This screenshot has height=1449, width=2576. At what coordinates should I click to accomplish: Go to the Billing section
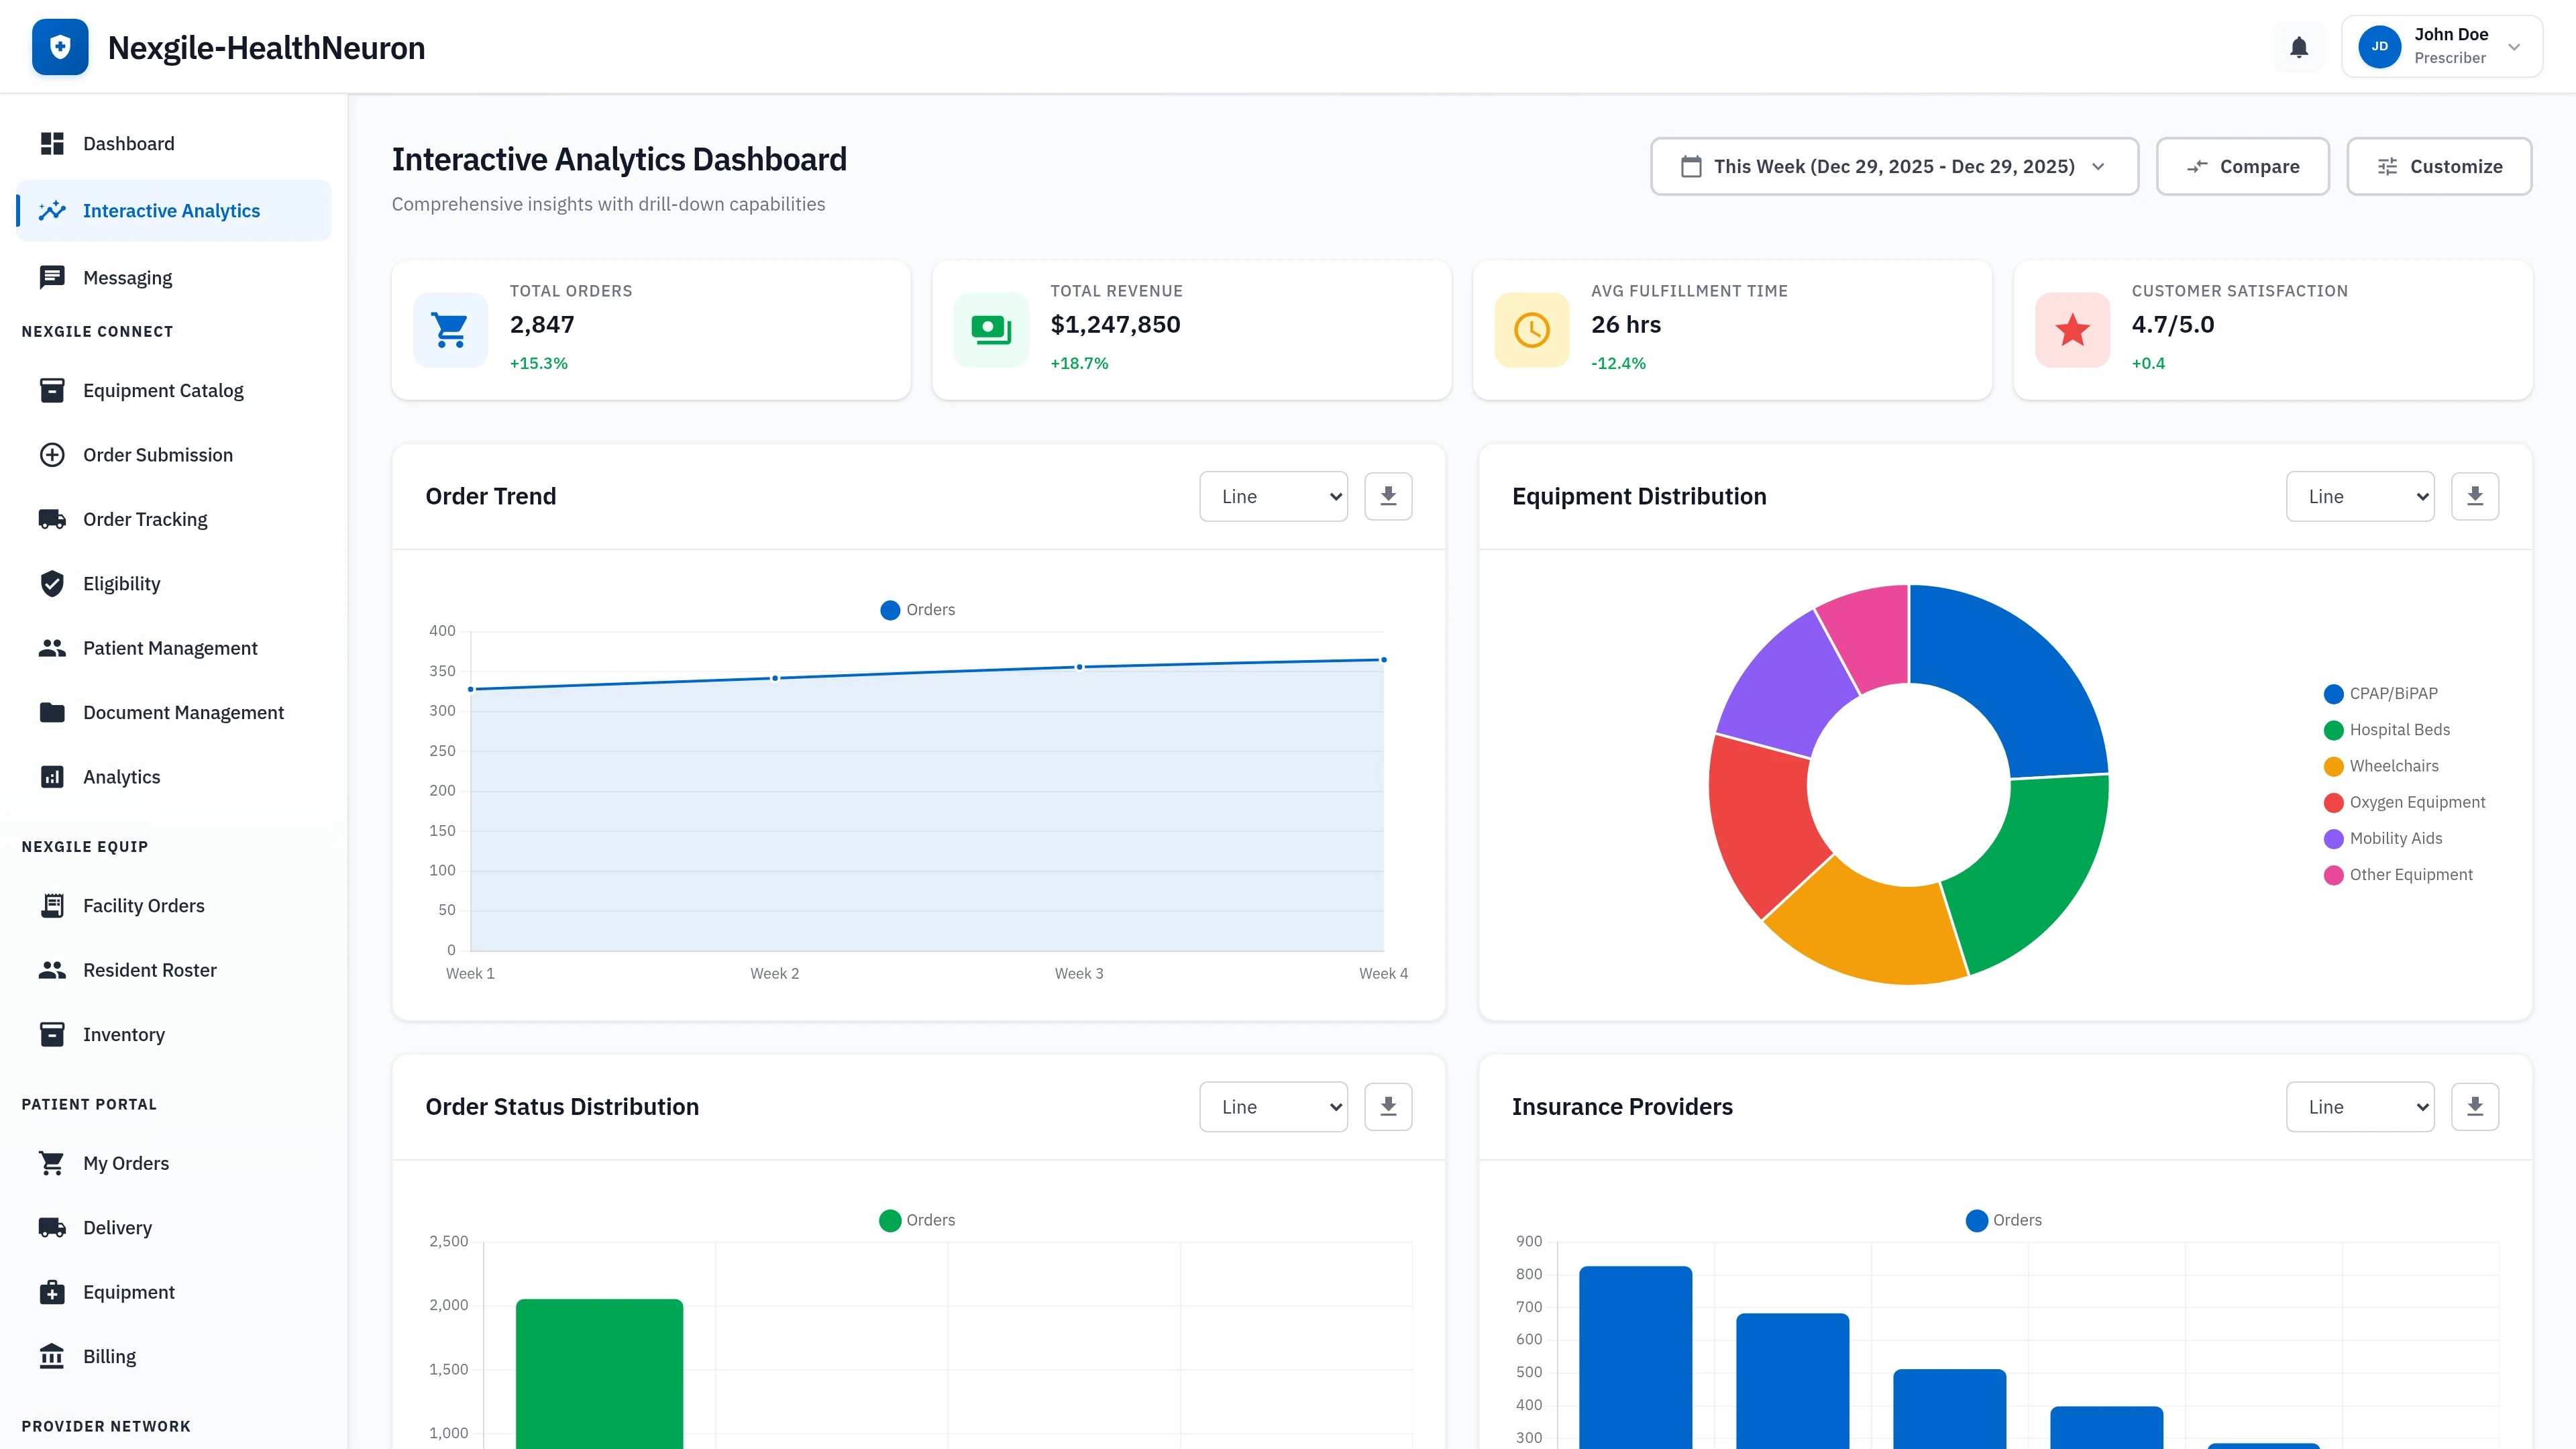click(x=110, y=1356)
